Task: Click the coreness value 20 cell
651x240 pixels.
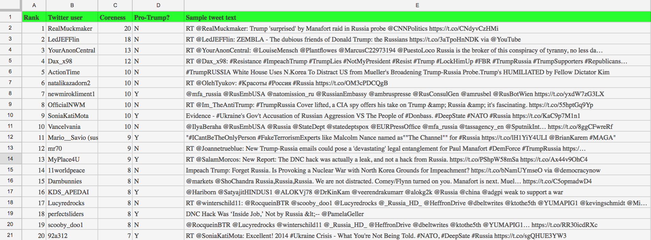Action: click(115, 28)
